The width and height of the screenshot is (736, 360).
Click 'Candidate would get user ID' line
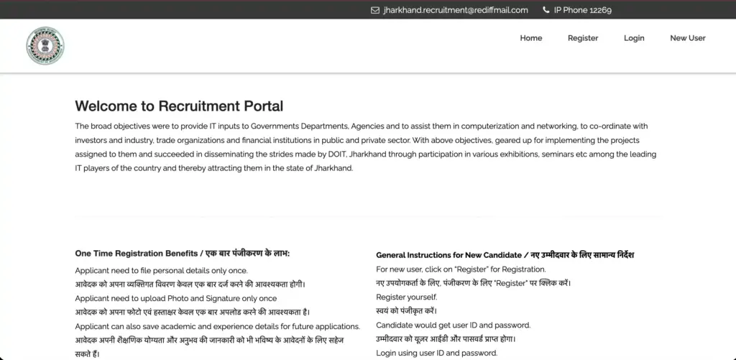tap(453, 325)
